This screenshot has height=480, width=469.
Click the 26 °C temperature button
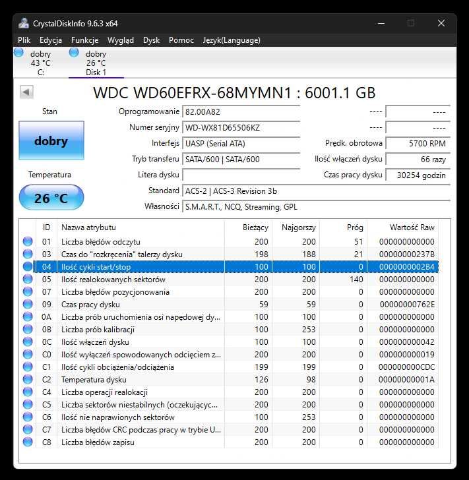pos(51,198)
